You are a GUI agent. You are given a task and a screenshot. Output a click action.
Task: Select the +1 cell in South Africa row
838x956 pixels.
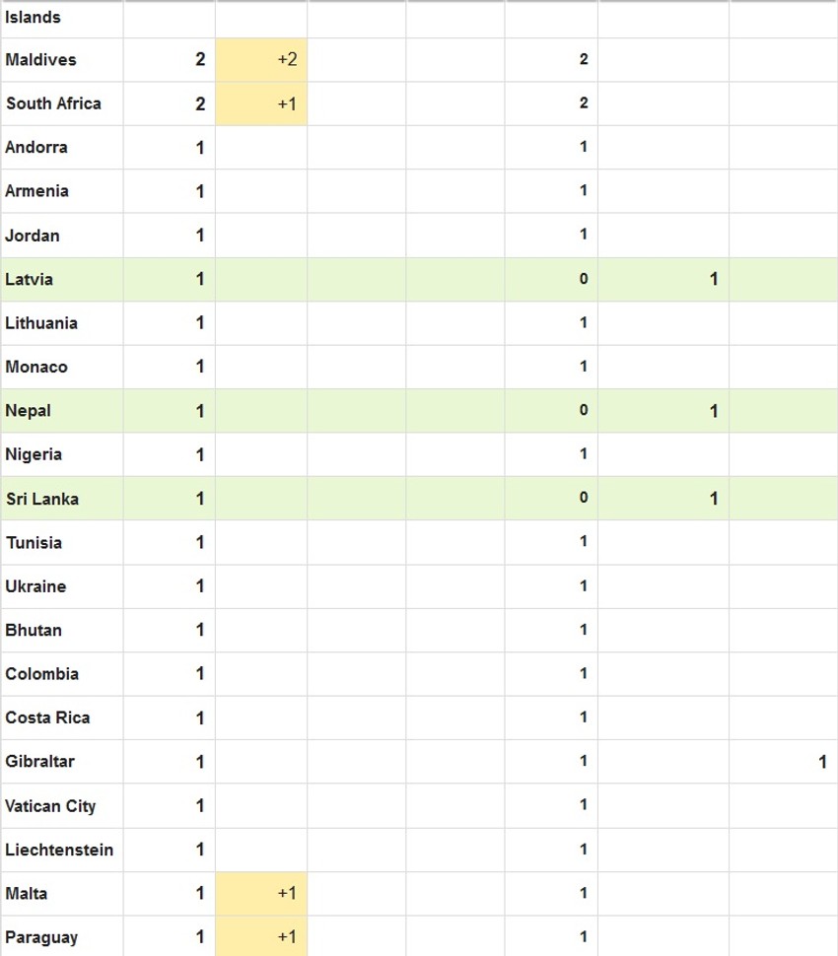261,103
